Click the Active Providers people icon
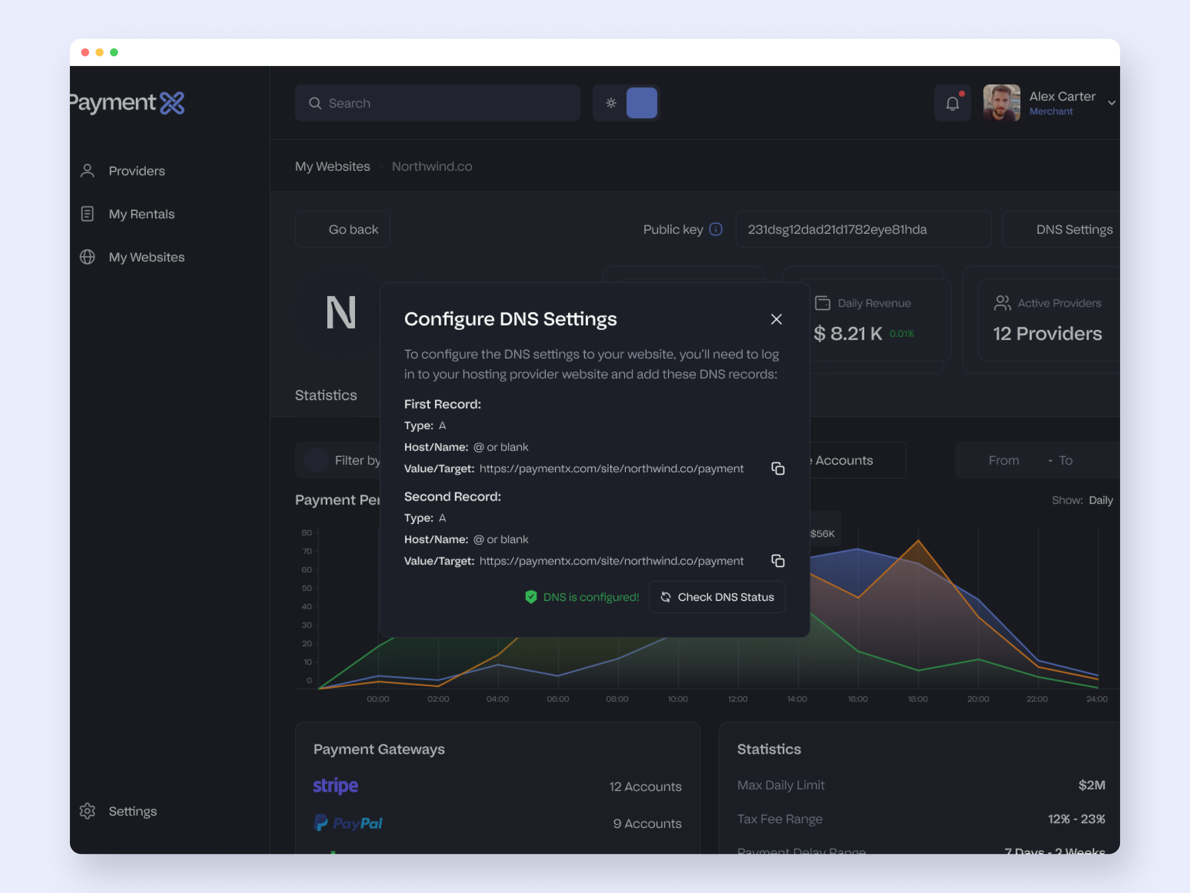The width and height of the screenshot is (1190, 893). tap(1002, 303)
